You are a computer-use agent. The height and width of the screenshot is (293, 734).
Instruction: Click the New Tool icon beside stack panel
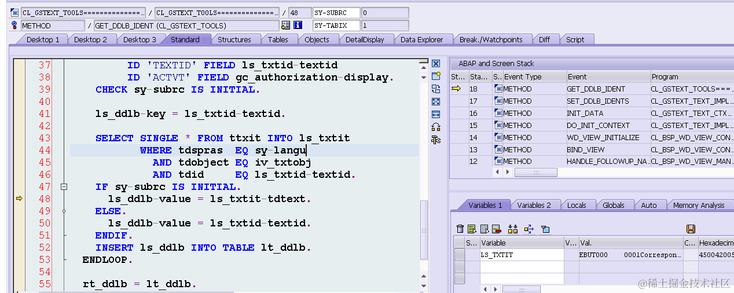[x=436, y=76]
